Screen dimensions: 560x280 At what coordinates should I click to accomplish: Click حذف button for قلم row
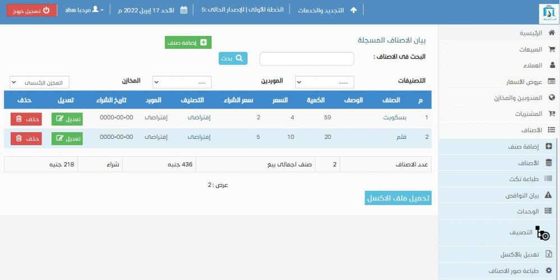click(x=26, y=138)
